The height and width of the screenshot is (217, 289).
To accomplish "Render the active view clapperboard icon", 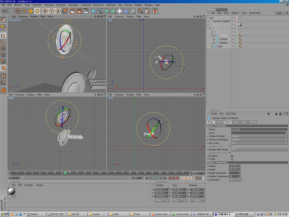I will click(x=73, y=11).
